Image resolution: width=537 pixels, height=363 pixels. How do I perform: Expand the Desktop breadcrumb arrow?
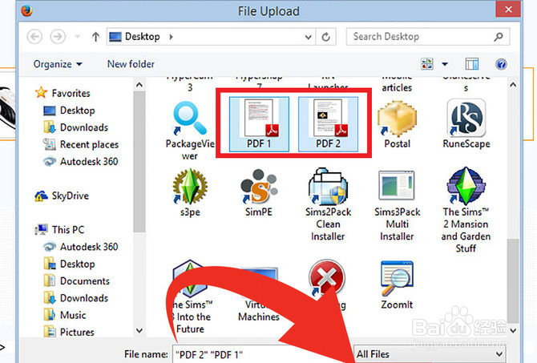tap(171, 37)
